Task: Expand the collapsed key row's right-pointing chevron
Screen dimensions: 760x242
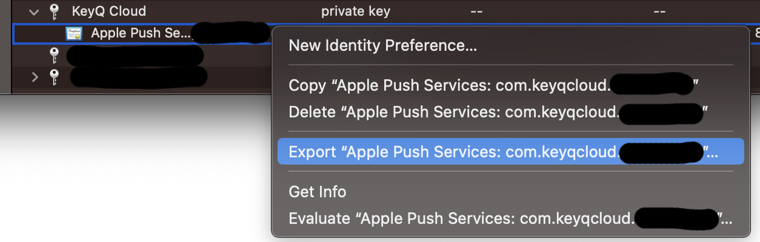Action: pyautogui.click(x=35, y=77)
